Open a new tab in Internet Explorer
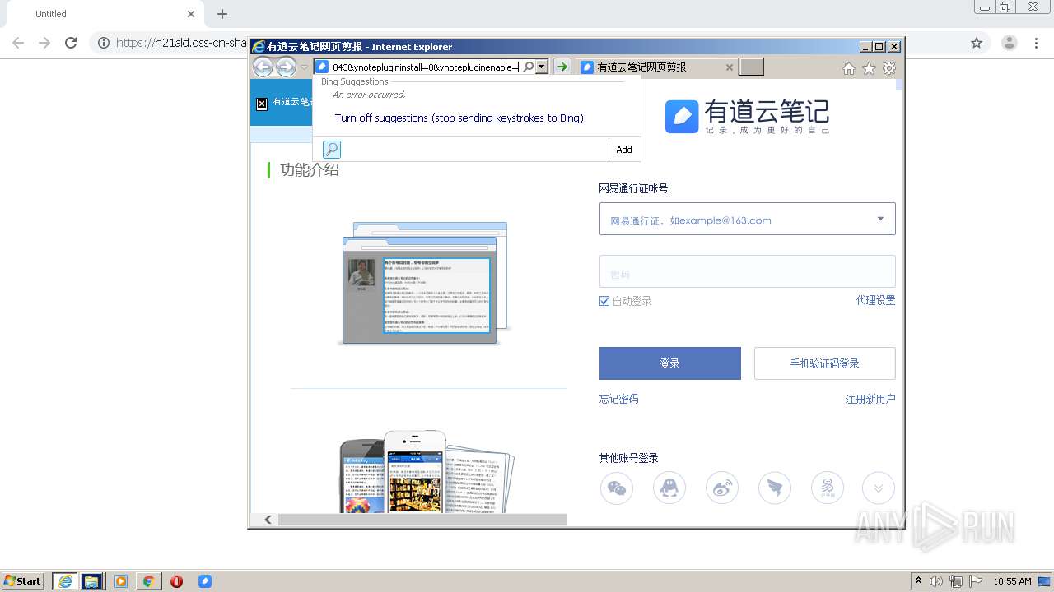Image resolution: width=1054 pixels, height=592 pixels. click(751, 67)
